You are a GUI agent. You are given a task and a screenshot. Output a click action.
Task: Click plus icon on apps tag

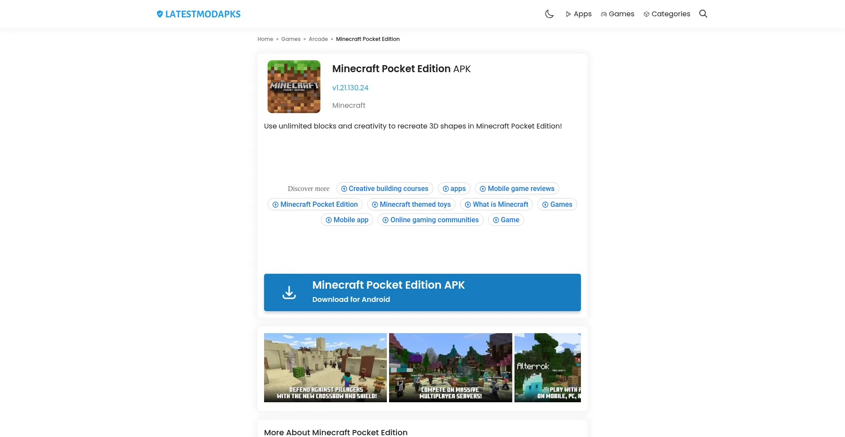(446, 189)
